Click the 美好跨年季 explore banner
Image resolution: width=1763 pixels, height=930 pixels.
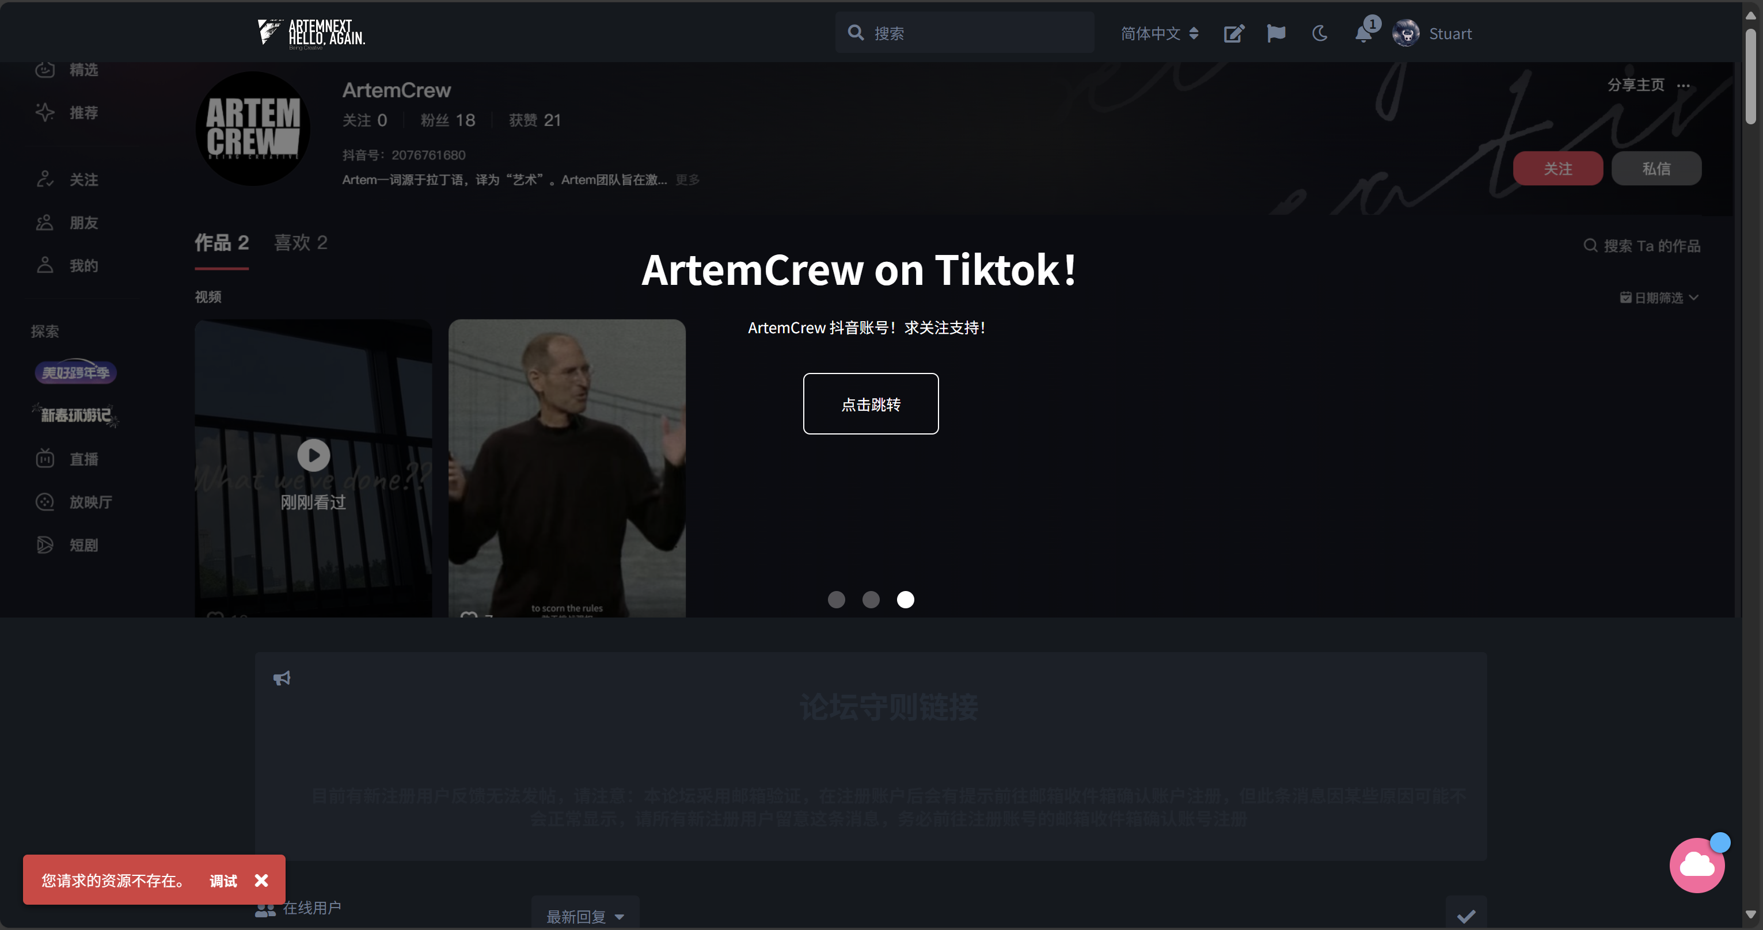click(75, 372)
